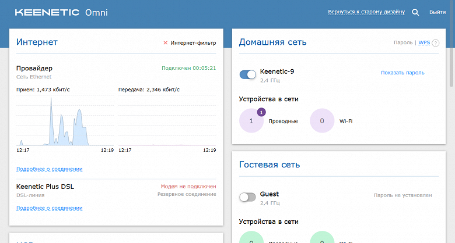Viewport: 455px width, 243px height.
Task: Click the KEENETIC logo
Action: tap(47, 12)
